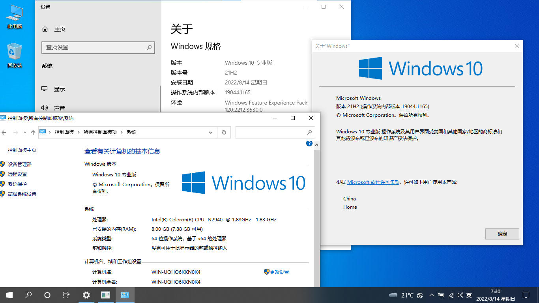Select the 声音 sound icon in Settings
The image size is (539, 303).
pyautogui.click(x=45, y=108)
